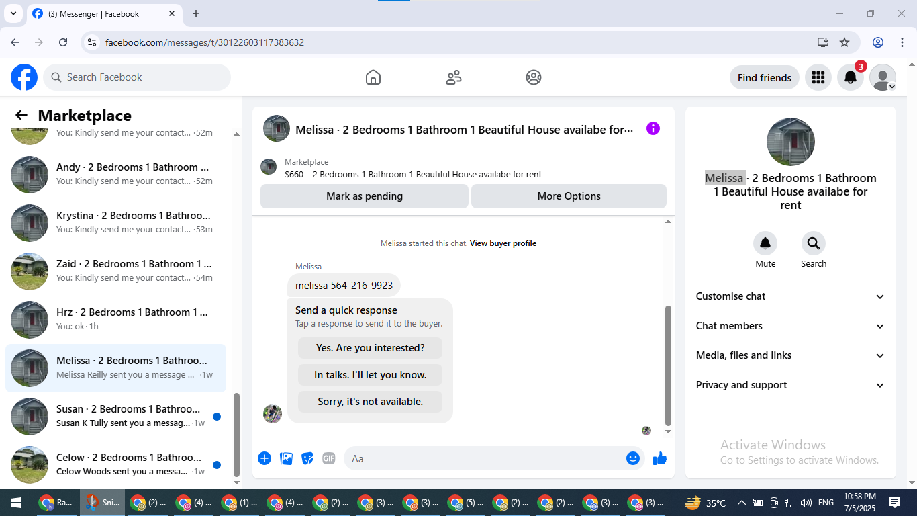Close the Messenger browser tab
Image resolution: width=917 pixels, height=516 pixels.
pyautogui.click(x=172, y=13)
